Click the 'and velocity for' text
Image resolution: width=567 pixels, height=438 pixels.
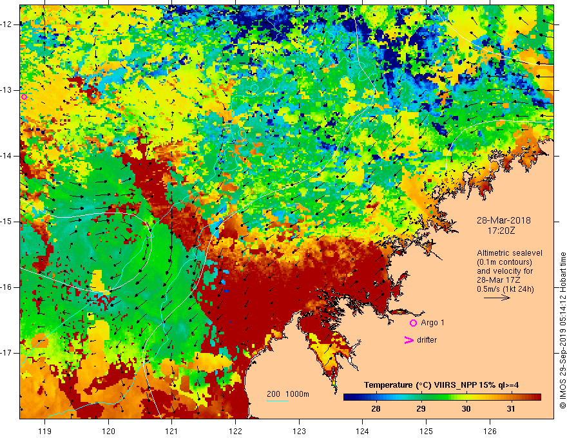pos(505,271)
